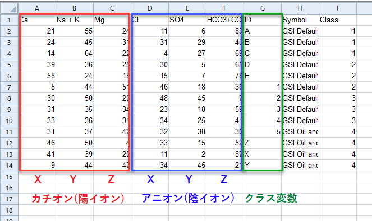Click the green クラス変数 label
Screen dimensions: 372x221
point(271,198)
